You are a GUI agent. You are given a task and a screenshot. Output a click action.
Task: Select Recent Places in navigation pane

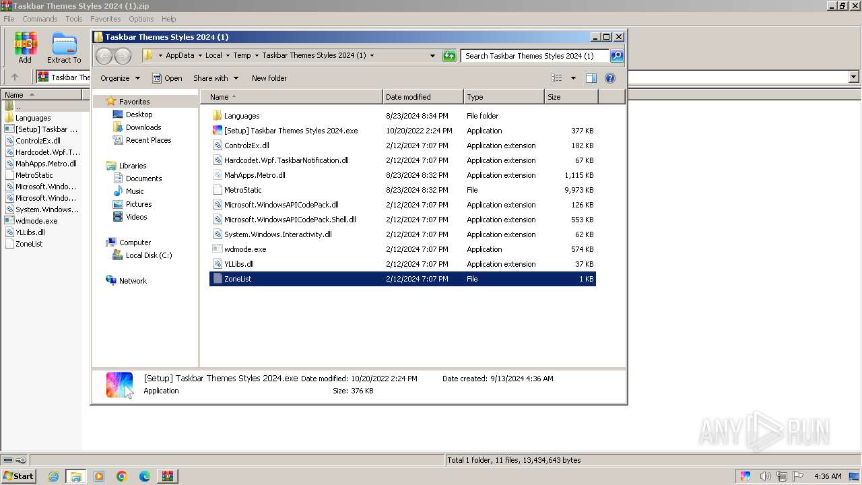(x=148, y=140)
